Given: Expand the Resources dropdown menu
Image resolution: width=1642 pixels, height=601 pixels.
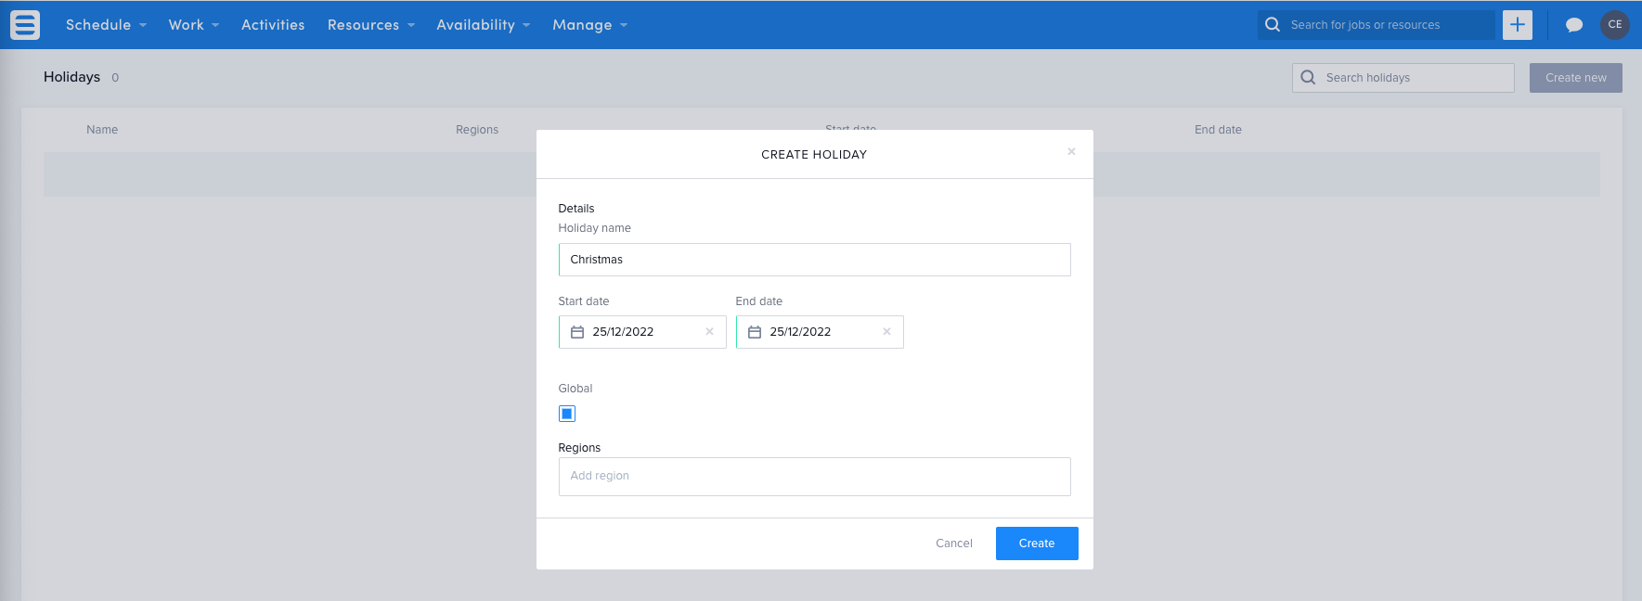Looking at the screenshot, I should pos(370,25).
